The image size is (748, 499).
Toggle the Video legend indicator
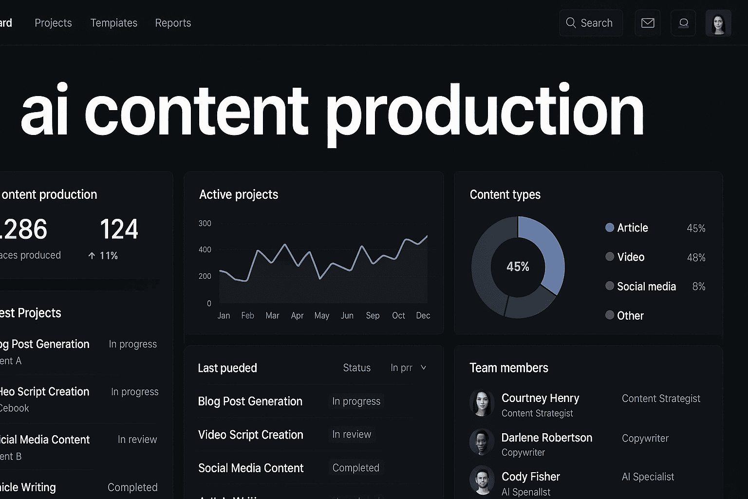[x=609, y=257]
